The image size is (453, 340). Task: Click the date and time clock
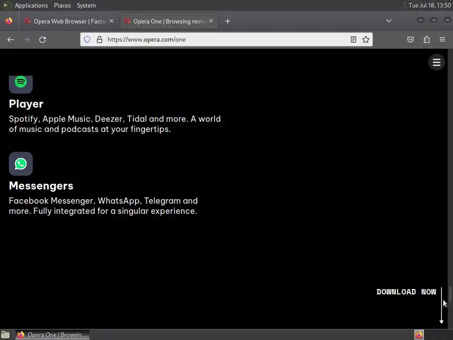[430, 5]
